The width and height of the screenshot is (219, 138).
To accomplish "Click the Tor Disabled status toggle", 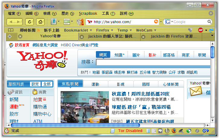I will click(x=130, y=130).
